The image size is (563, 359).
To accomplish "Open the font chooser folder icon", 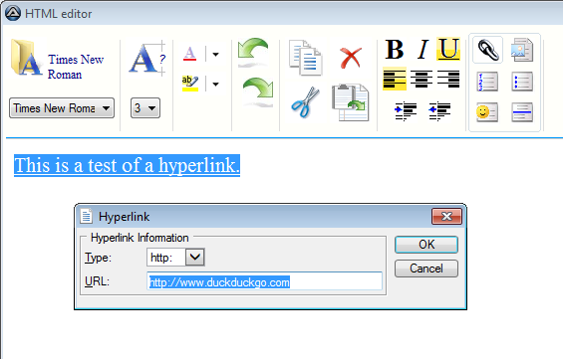I will pyautogui.click(x=27, y=58).
